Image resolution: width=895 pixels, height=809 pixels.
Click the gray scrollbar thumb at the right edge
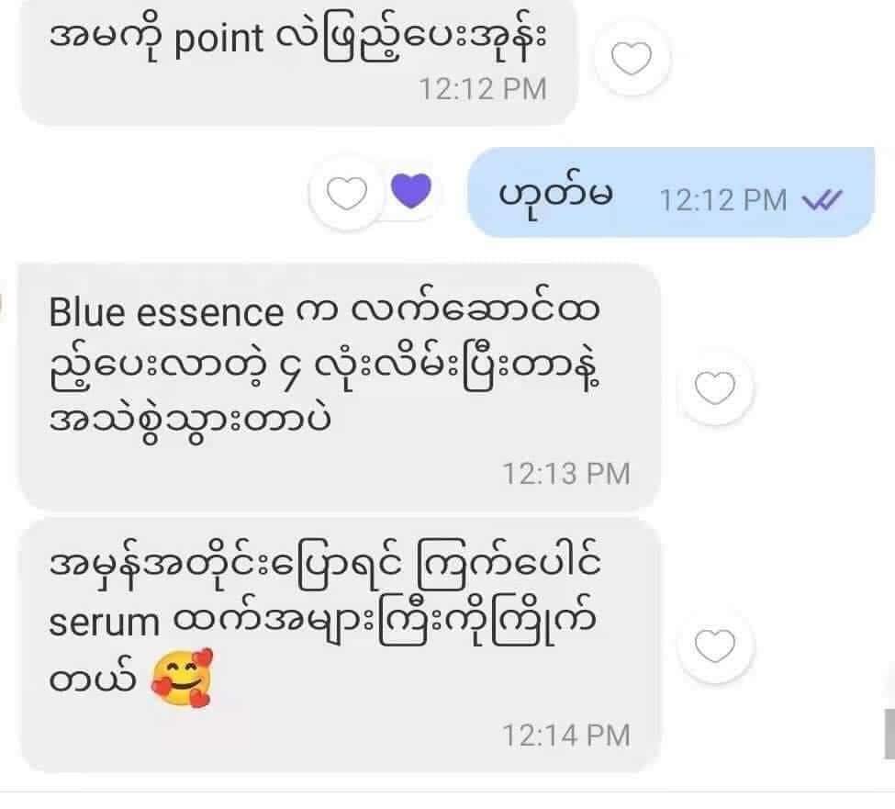tap(889, 735)
